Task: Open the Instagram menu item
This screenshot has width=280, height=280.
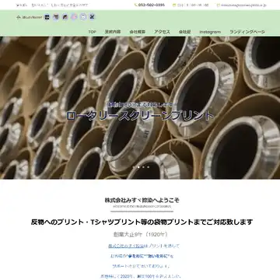Action: pyautogui.click(x=210, y=32)
